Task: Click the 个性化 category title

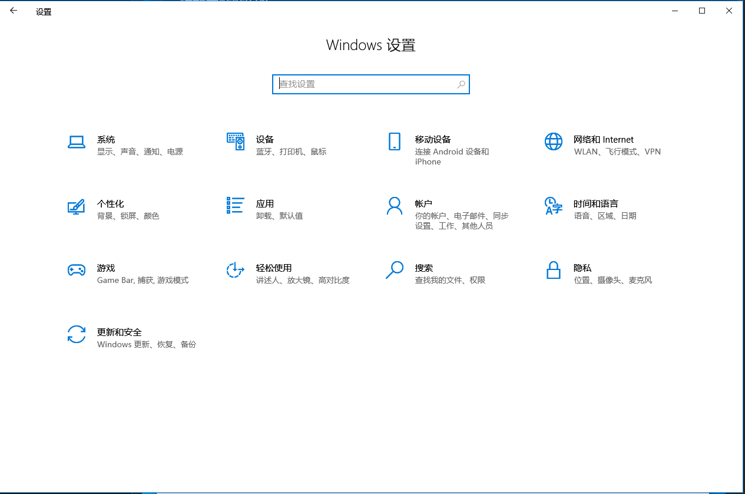Action: point(111,204)
